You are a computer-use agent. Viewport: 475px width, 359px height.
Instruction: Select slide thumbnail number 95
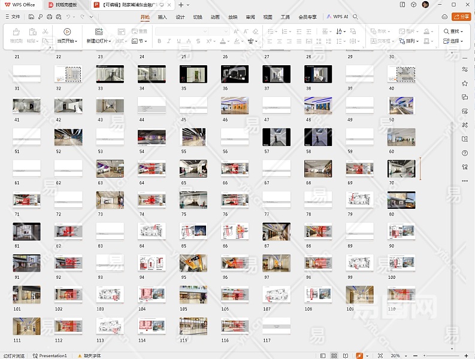193,263
